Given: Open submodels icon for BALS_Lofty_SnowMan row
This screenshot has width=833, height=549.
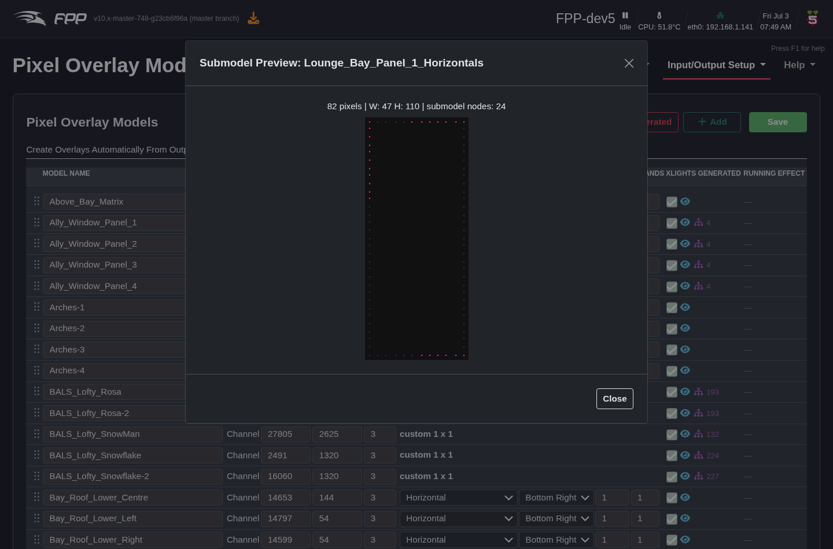Looking at the screenshot, I should click(698, 434).
